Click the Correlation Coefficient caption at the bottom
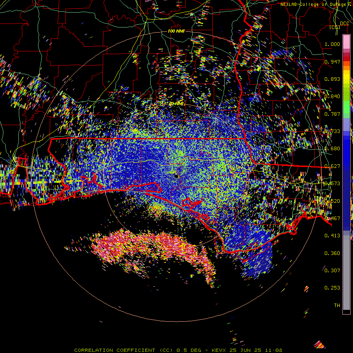 178,350
